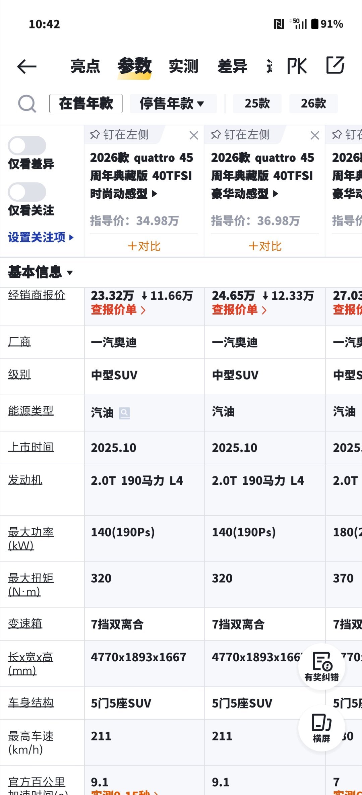The image size is (362, 795).
Task: Switch to the 亮点 tab
Action: click(85, 66)
